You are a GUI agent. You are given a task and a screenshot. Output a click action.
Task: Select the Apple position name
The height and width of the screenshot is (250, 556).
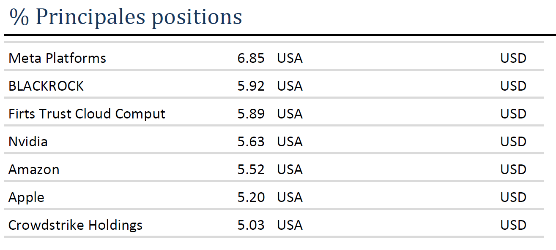coord(26,197)
